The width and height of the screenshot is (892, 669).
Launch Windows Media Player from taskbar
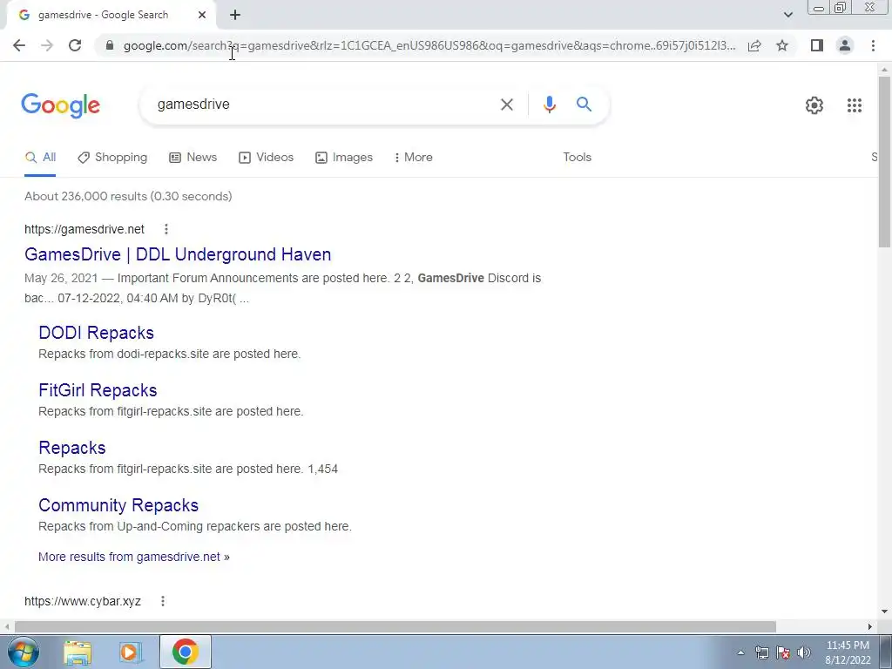tap(131, 652)
